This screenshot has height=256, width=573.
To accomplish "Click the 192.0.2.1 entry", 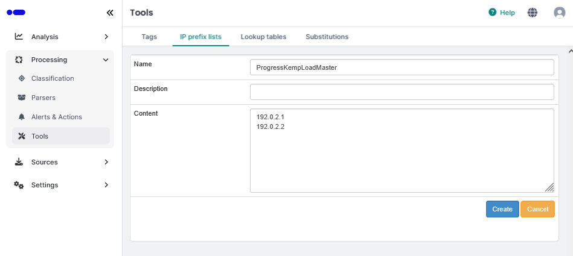I will [x=270, y=117].
